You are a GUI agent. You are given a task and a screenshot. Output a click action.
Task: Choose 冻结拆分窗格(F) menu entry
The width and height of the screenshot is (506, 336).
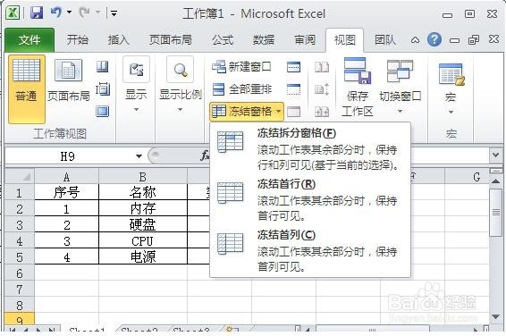pos(310,149)
